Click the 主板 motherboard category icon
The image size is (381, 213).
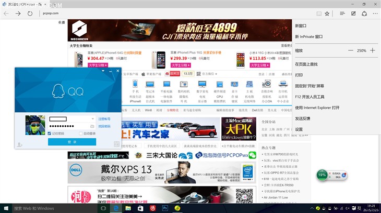tap(249, 84)
